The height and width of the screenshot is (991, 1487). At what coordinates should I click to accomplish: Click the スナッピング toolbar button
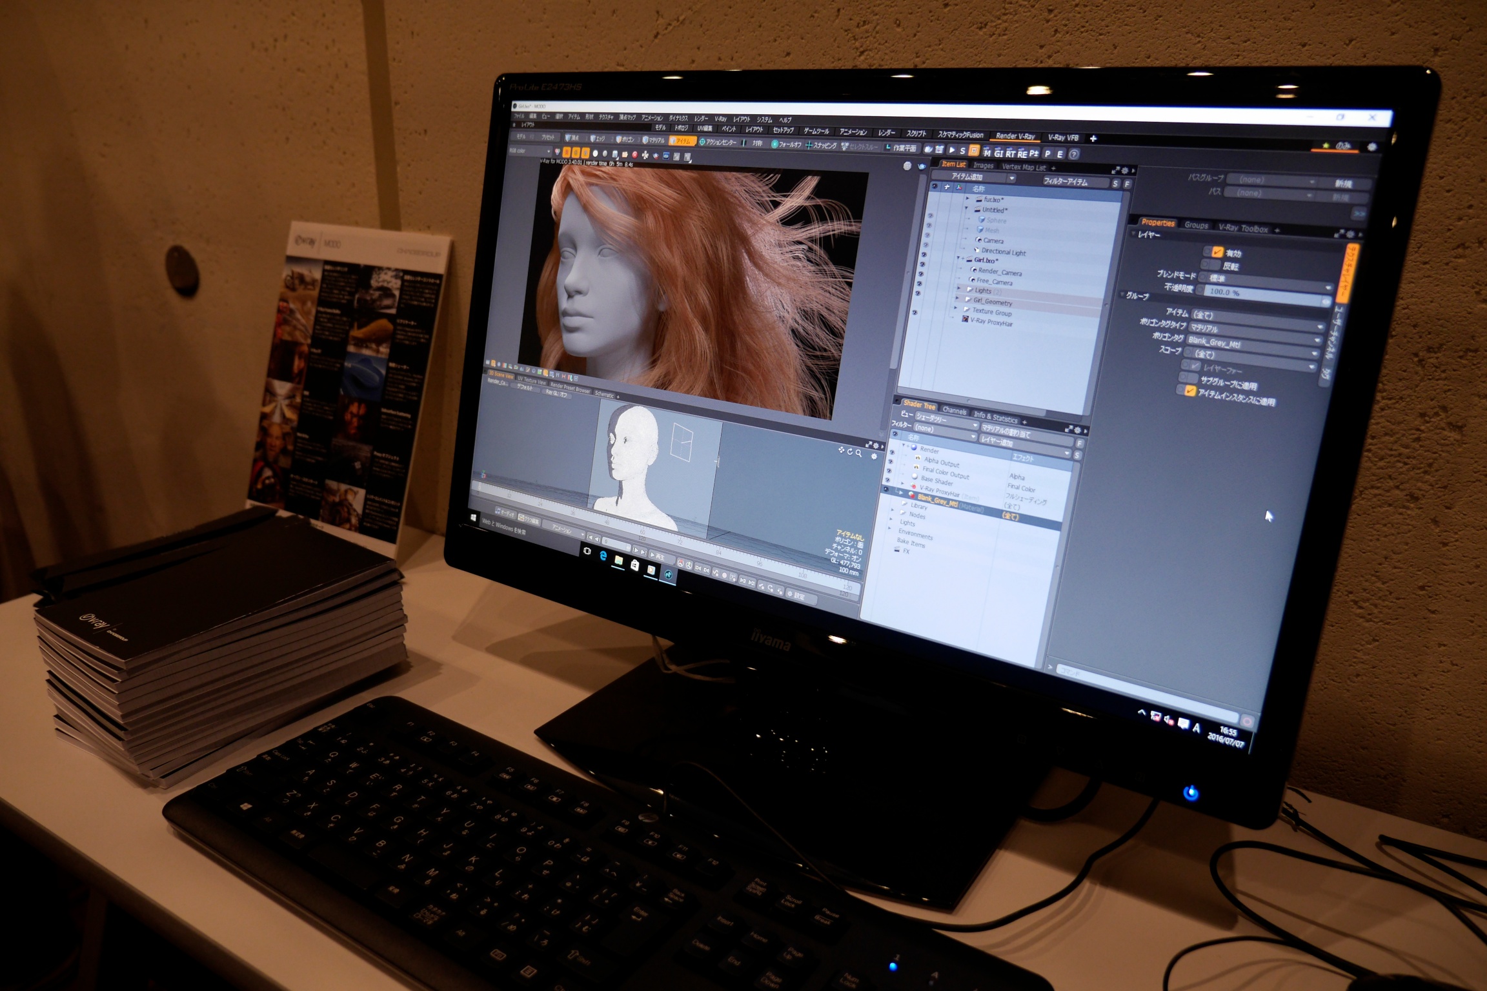point(821,145)
